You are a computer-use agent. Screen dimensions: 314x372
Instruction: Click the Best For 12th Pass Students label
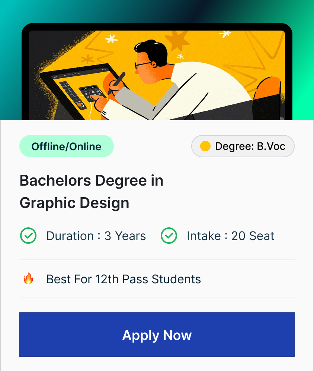(x=124, y=279)
